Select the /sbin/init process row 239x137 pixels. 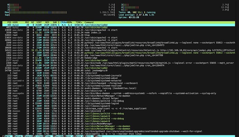coord(118,73)
